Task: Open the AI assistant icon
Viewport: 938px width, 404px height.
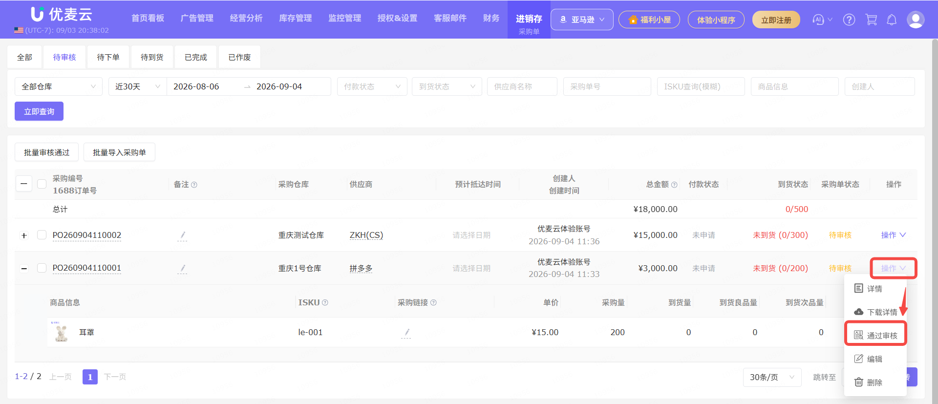Action: 818,20
